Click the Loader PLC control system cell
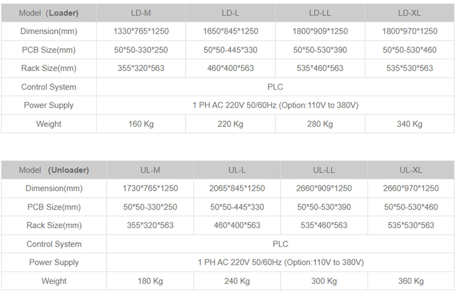This screenshot has width=455, height=294. pos(275,87)
